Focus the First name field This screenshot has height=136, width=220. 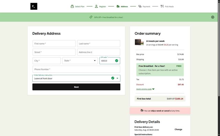54,44
